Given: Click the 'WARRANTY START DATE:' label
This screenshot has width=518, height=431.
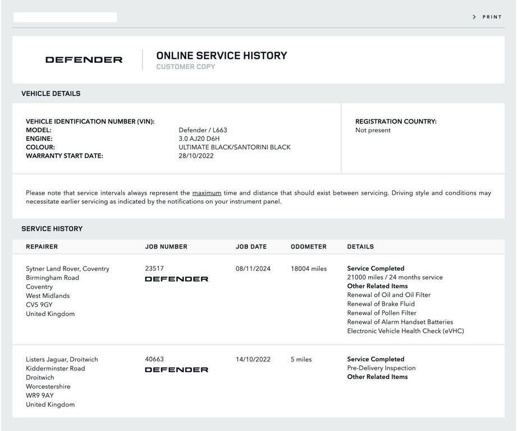Looking at the screenshot, I should pyautogui.click(x=65, y=156).
